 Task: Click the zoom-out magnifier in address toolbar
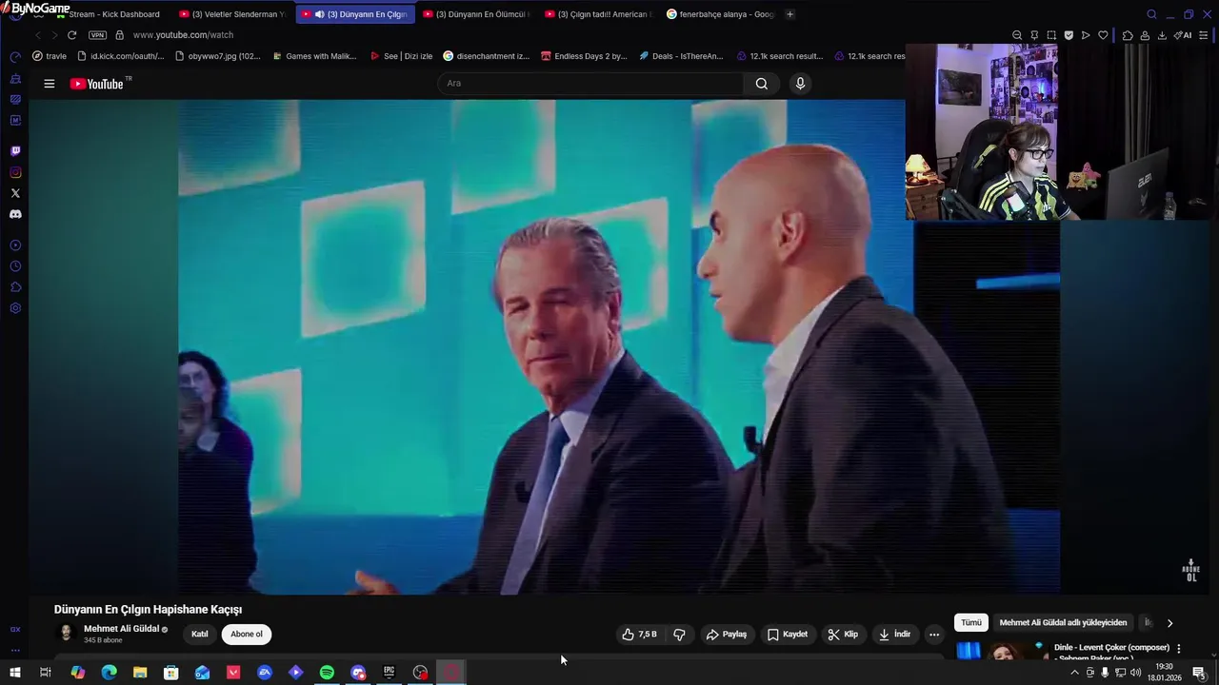(x=1017, y=35)
